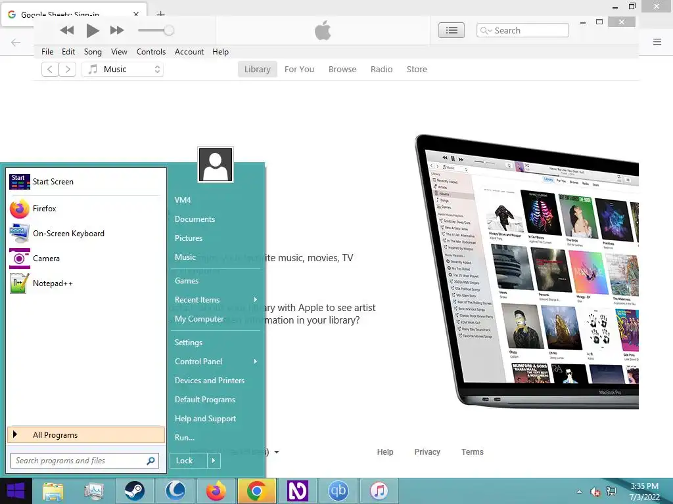
Task: Open the iTunes Help menu
Action: pyautogui.click(x=220, y=52)
